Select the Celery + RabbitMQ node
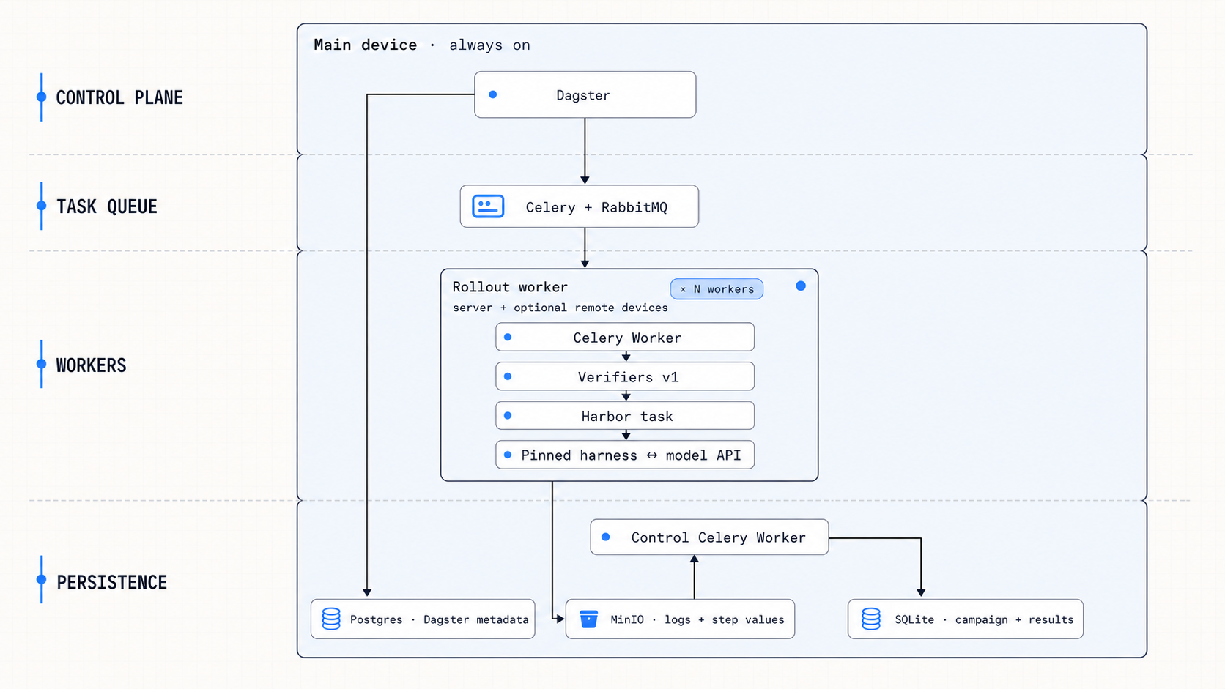The height and width of the screenshot is (689, 1225). pos(579,206)
